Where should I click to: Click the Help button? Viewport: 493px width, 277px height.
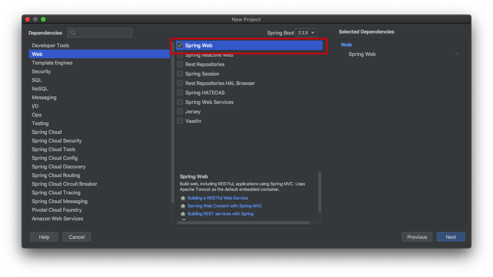(44, 237)
